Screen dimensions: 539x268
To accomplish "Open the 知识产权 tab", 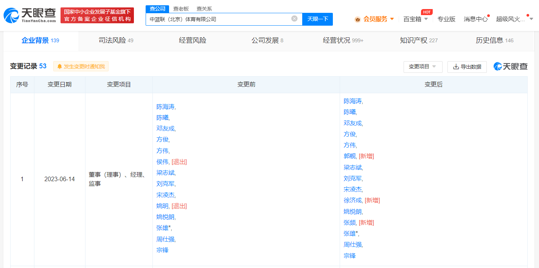I will [x=419, y=40].
